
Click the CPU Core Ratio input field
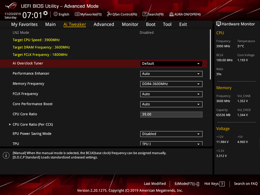pyautogui.click(x=171, y=114)
